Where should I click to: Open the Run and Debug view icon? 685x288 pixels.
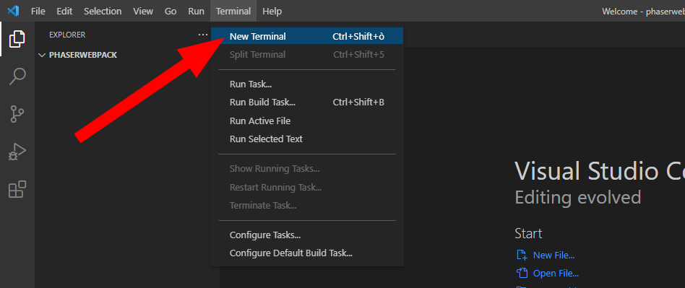tap(17, 152)
